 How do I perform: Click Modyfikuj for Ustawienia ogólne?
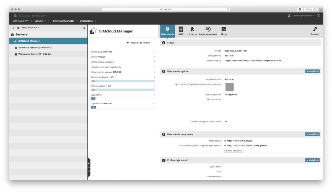click(x=312, y=71)
